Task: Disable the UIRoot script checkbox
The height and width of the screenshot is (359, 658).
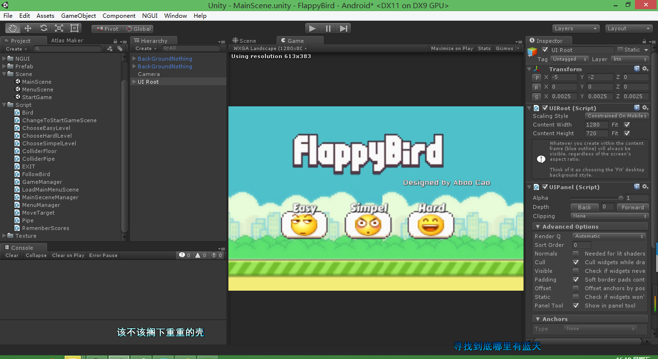Action: [545, 108]
